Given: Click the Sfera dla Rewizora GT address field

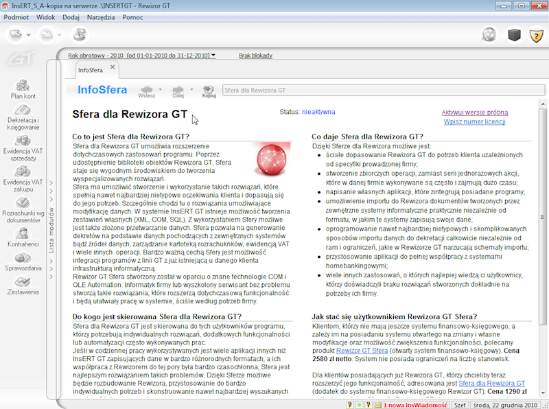Looking at the screenshot, I should 377,90.
